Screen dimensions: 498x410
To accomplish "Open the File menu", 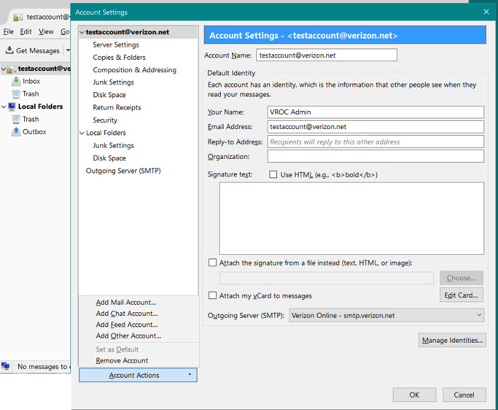I will tap(9, 32).
